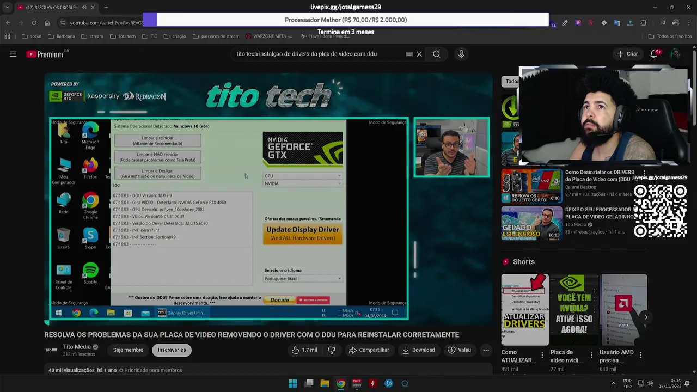The width and height of the screenshot is (697, 392).
Task: Open the stream bookmarks folder
Action: point(92,36)
